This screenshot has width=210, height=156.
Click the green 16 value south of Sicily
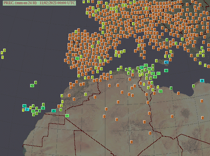[166, 71]
